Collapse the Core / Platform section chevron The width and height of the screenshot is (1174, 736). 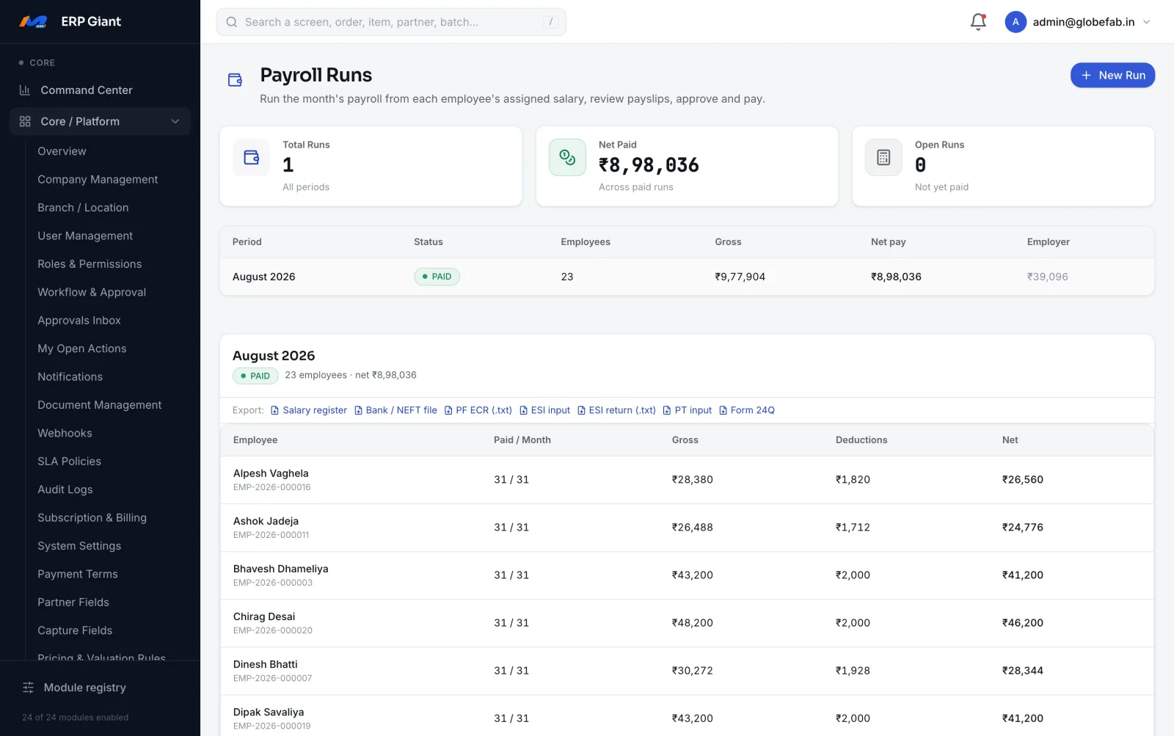(x=175, y=122)
